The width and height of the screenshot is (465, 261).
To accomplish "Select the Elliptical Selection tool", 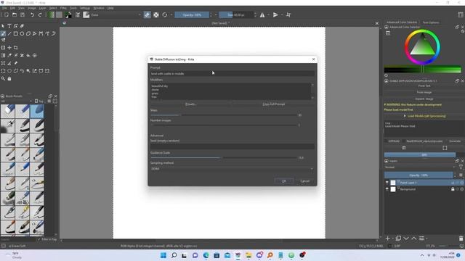I will click(9, 71).
